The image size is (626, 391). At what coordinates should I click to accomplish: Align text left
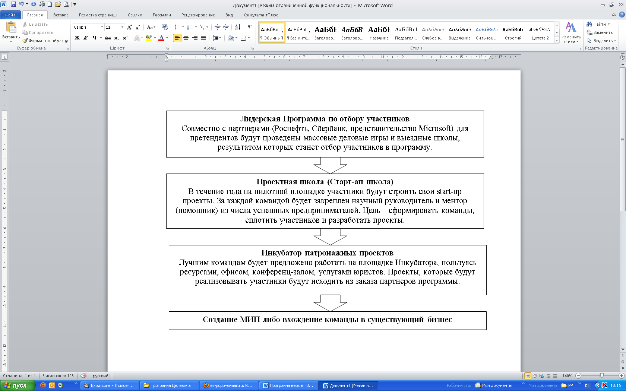pos(177,38)
